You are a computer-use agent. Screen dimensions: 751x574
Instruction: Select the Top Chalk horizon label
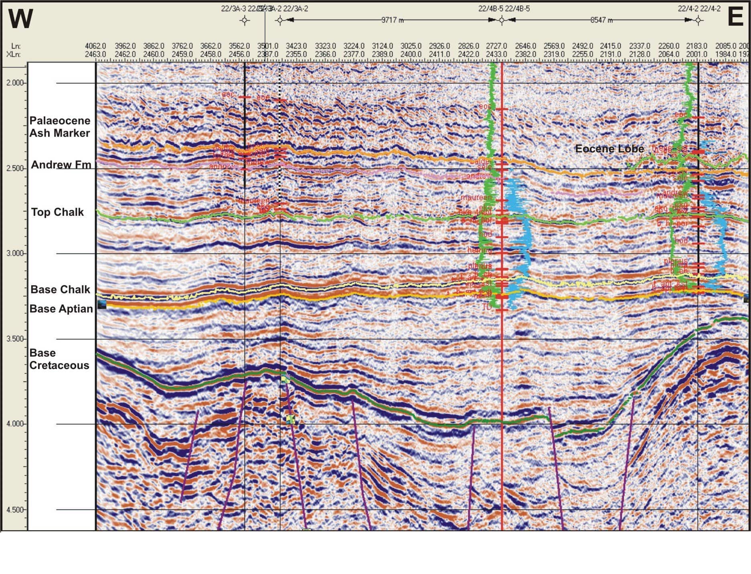pyautogui.click(x=57, y=212)
